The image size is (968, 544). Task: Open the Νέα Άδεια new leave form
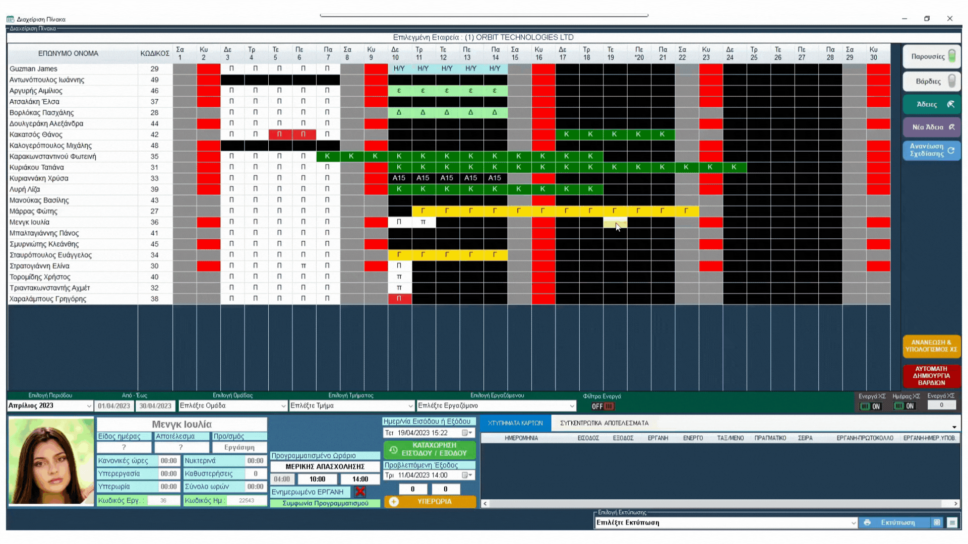pos(931,127)
